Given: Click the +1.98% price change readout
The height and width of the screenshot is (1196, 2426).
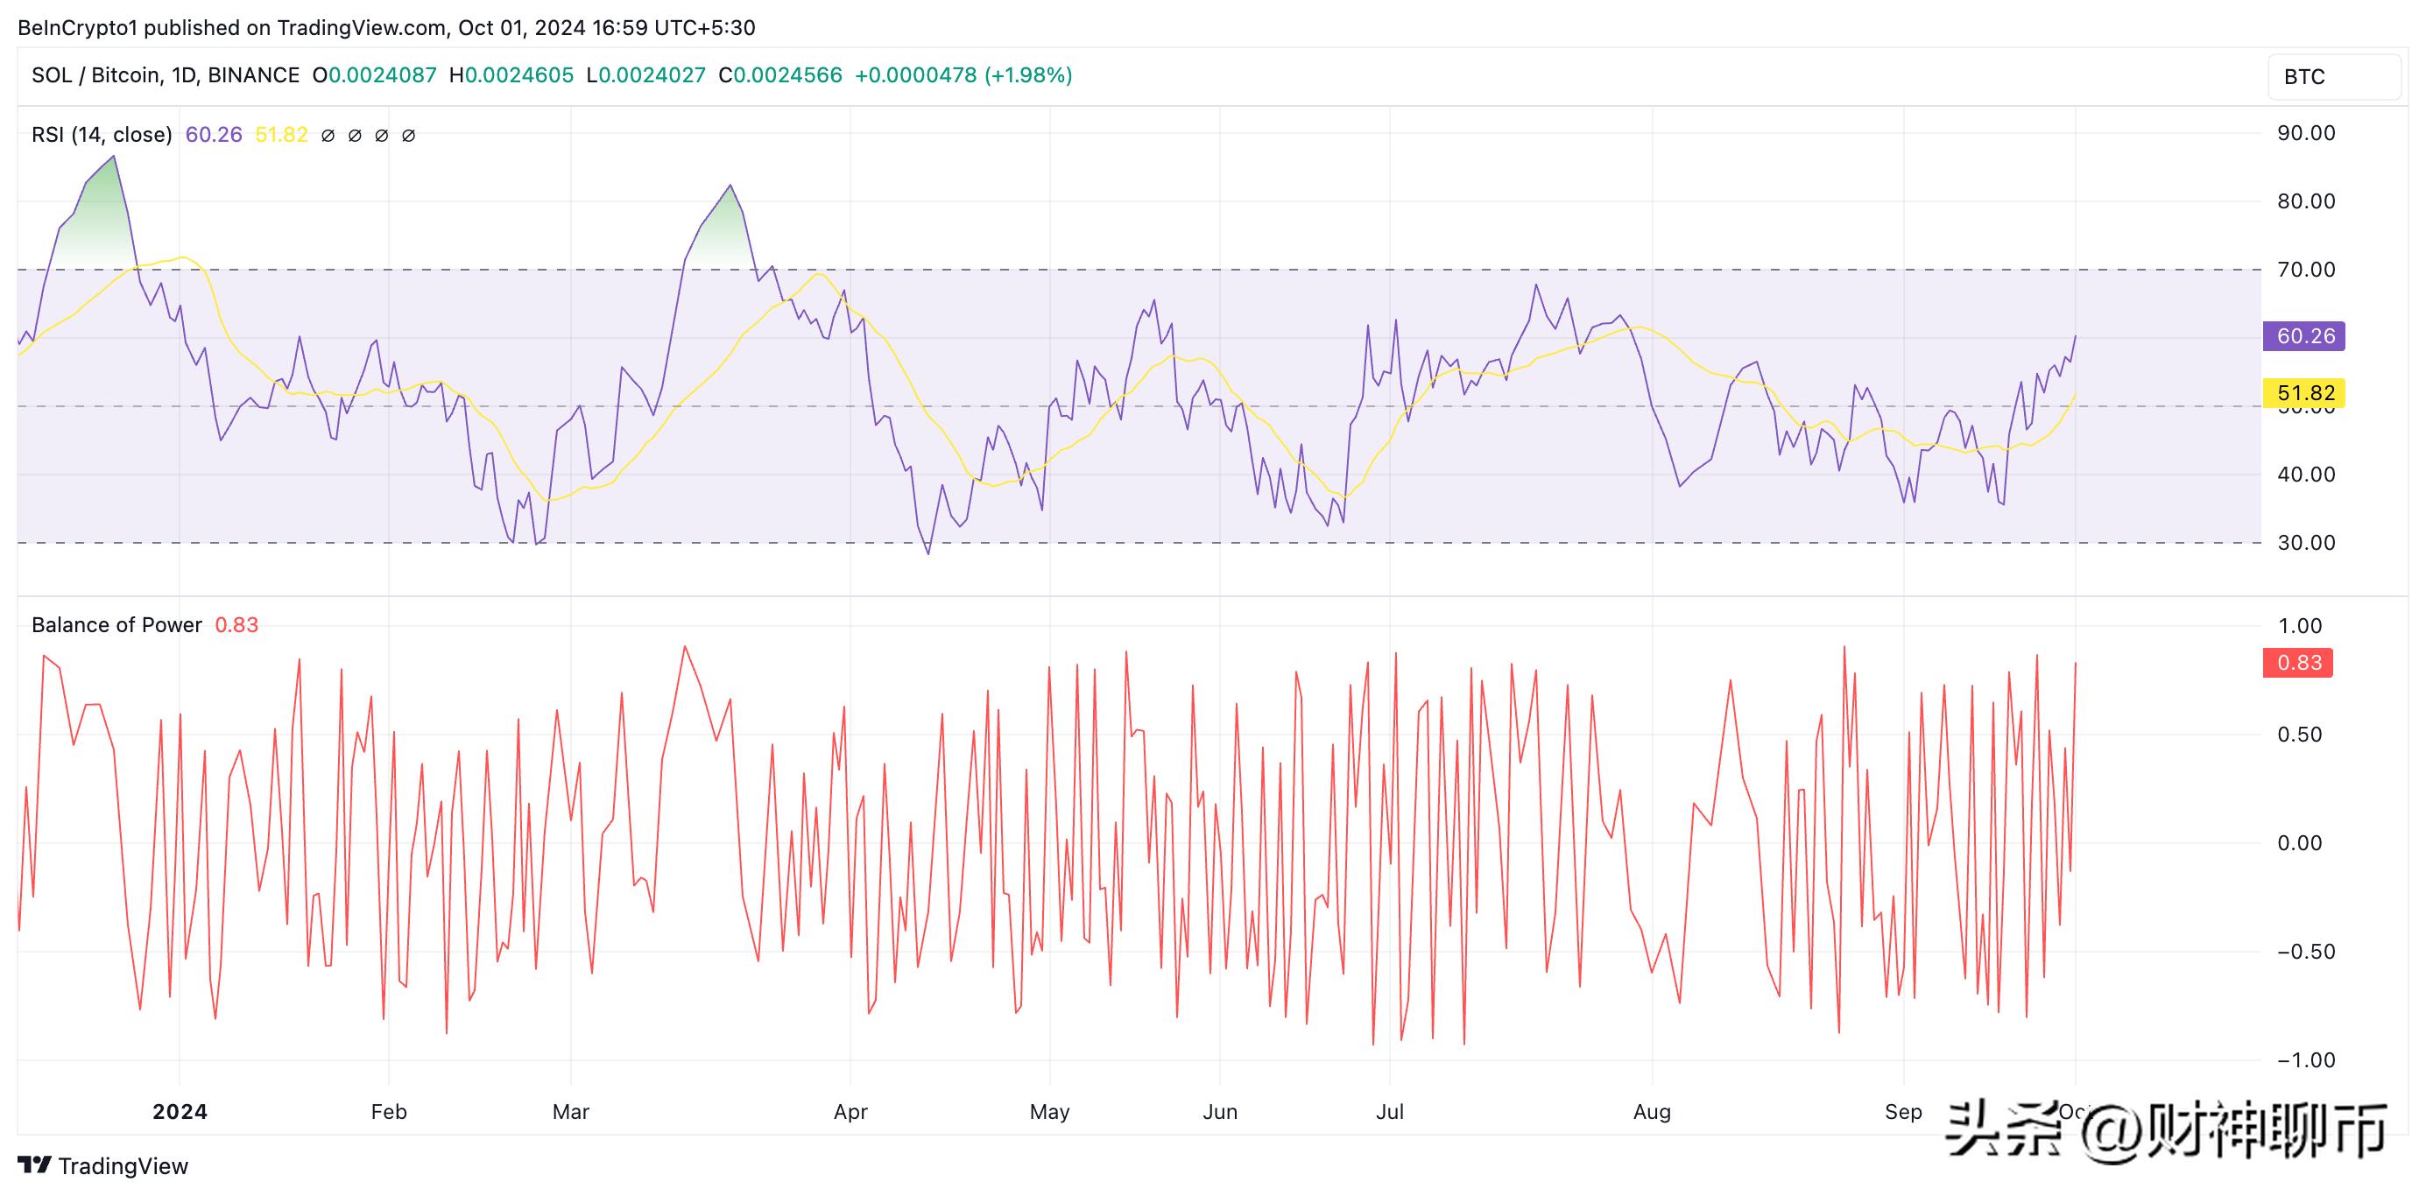Looking at the screenshot, I should (x=1028, y=75).
